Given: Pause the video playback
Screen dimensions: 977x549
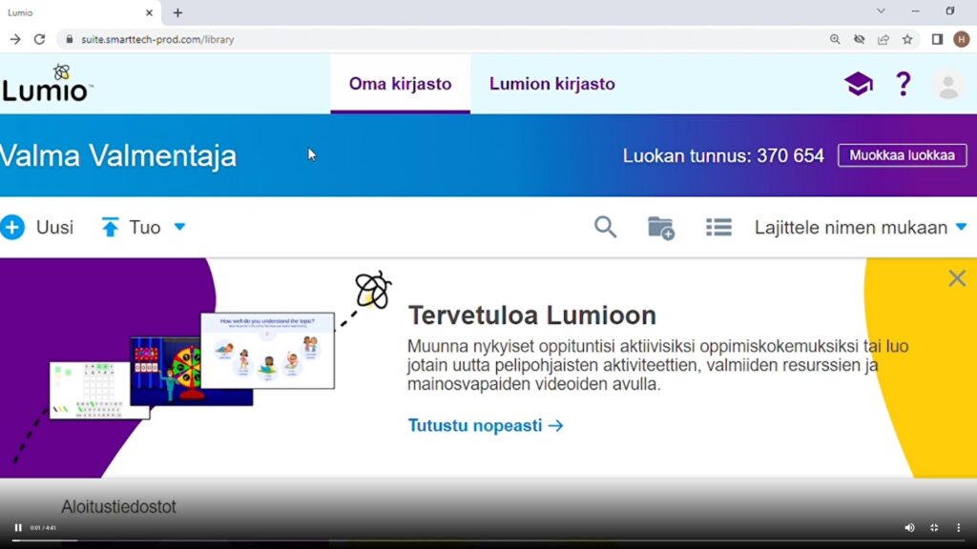Looking at the screenshot, I should (17, 527).
